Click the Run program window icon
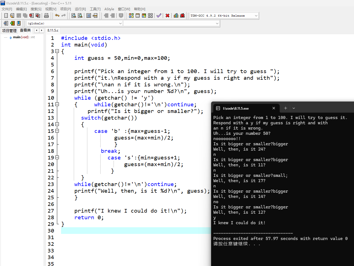 [x=138, y=16]
